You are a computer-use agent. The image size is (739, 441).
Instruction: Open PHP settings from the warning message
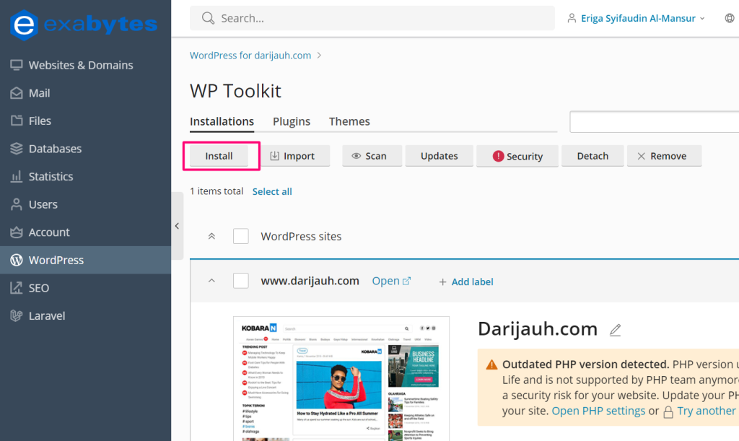(598, 410)
